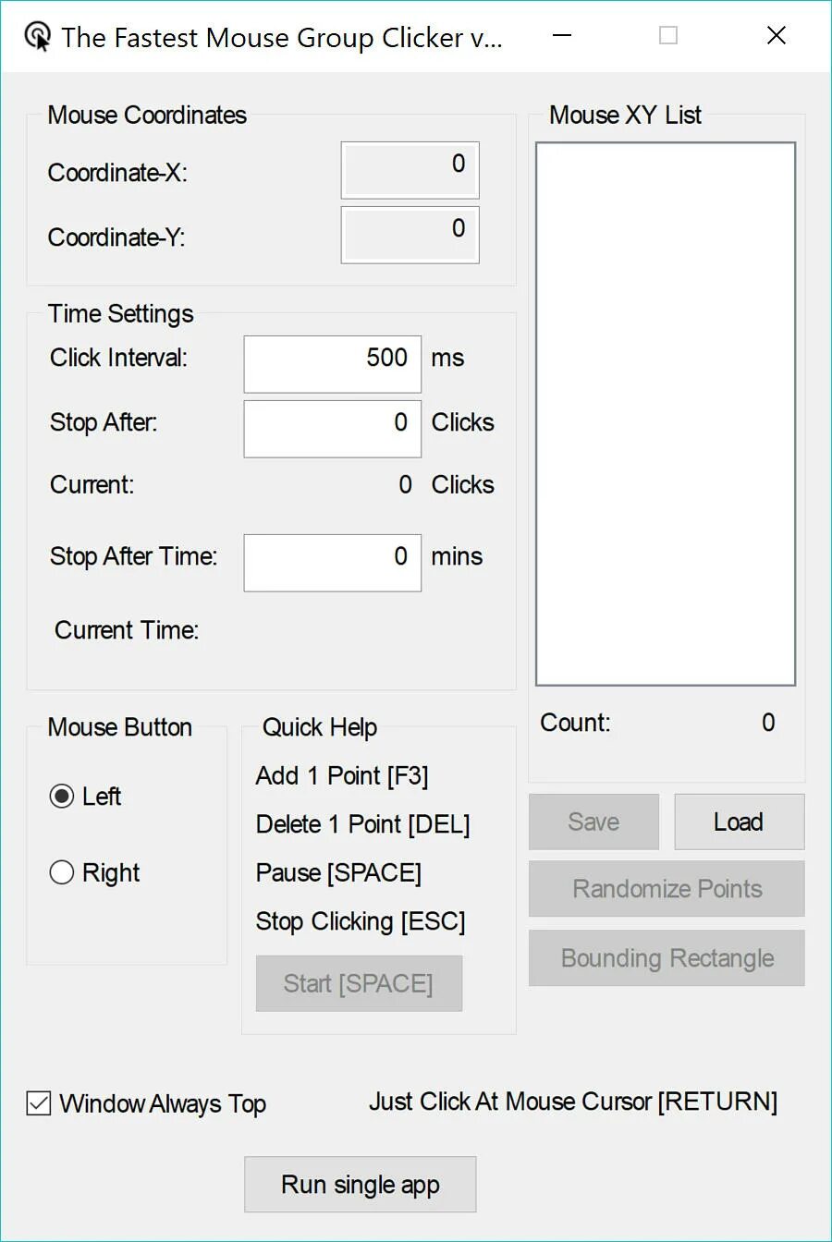832x1242 pixels.
Task: Click the app icon in title bar
Action: click(x=38, y=37)
